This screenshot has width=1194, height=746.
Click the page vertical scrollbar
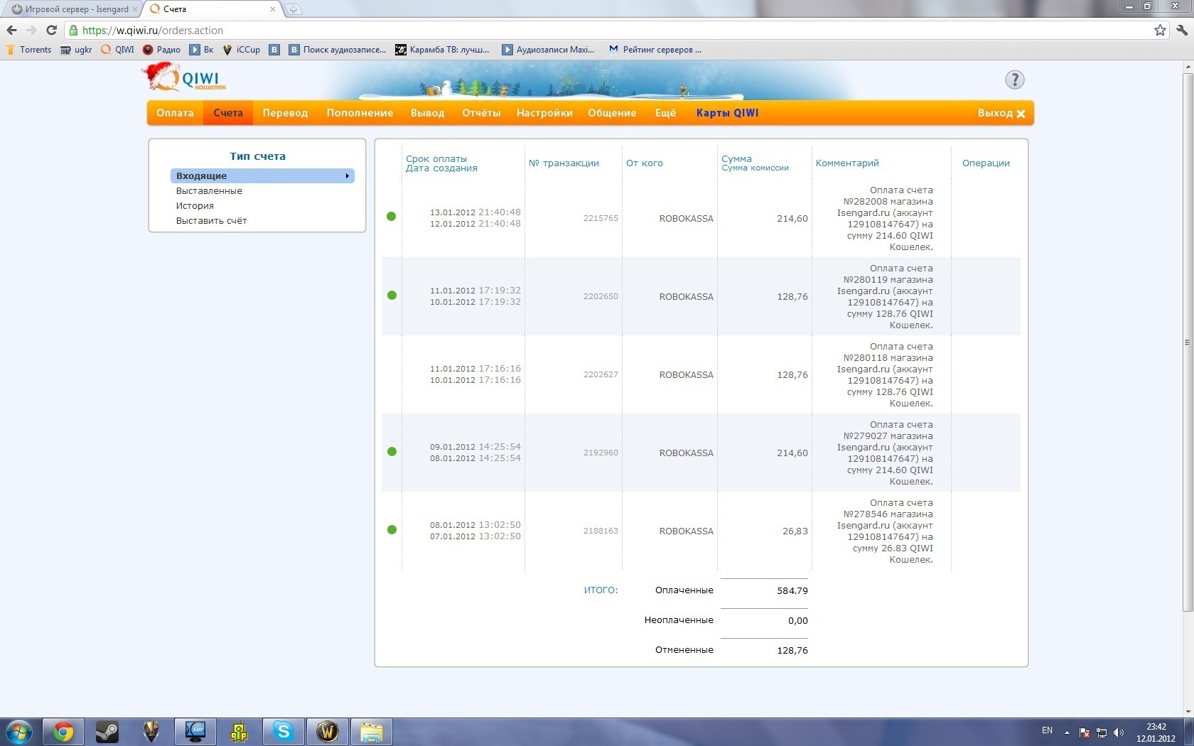point(1188,341)
